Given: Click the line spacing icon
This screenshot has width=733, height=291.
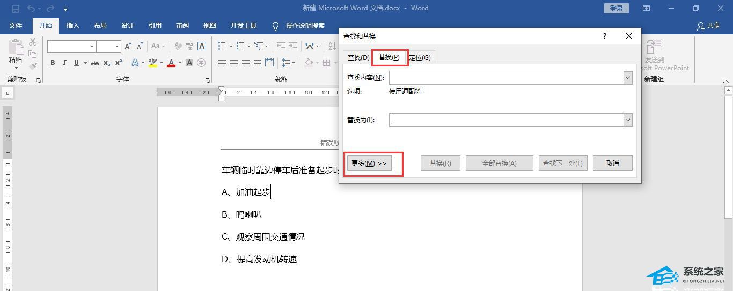Looking at the screenshot, I should [x=285, y=63].
